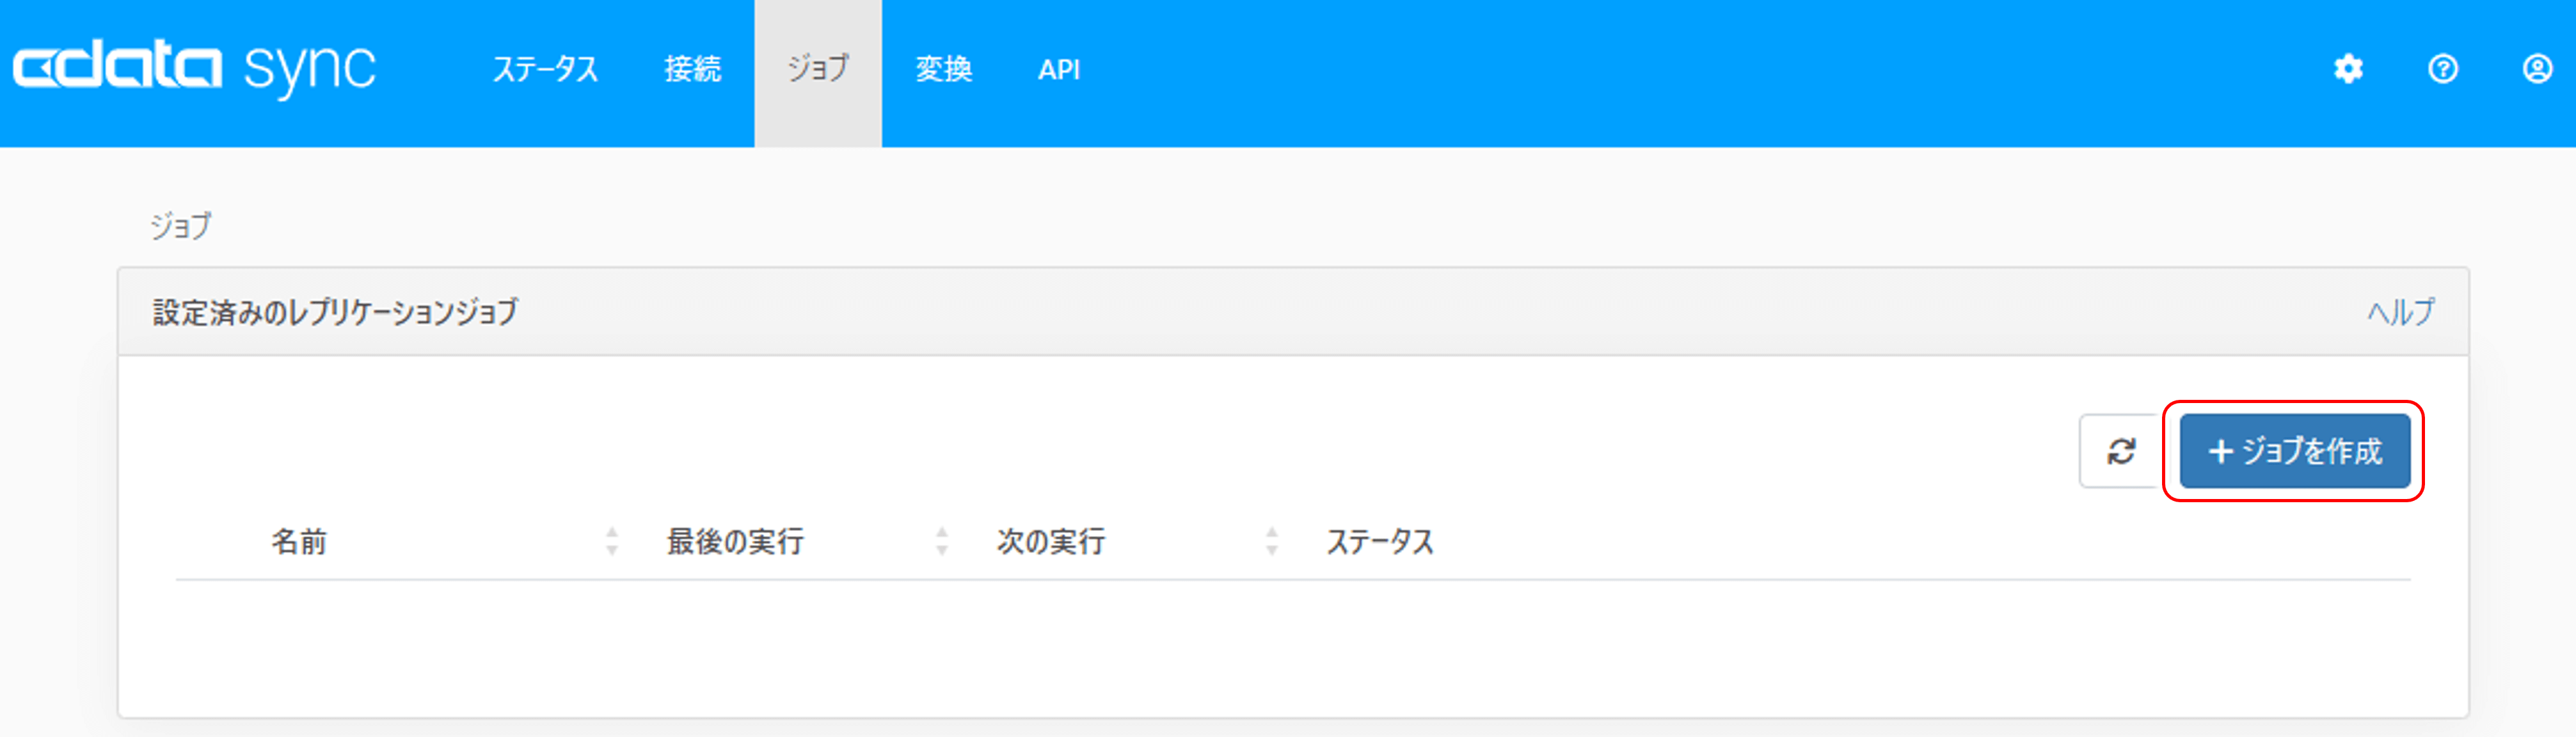2576x737 pixels.
Task: Sort by 名前 column arrows
Action: [612, 541]
